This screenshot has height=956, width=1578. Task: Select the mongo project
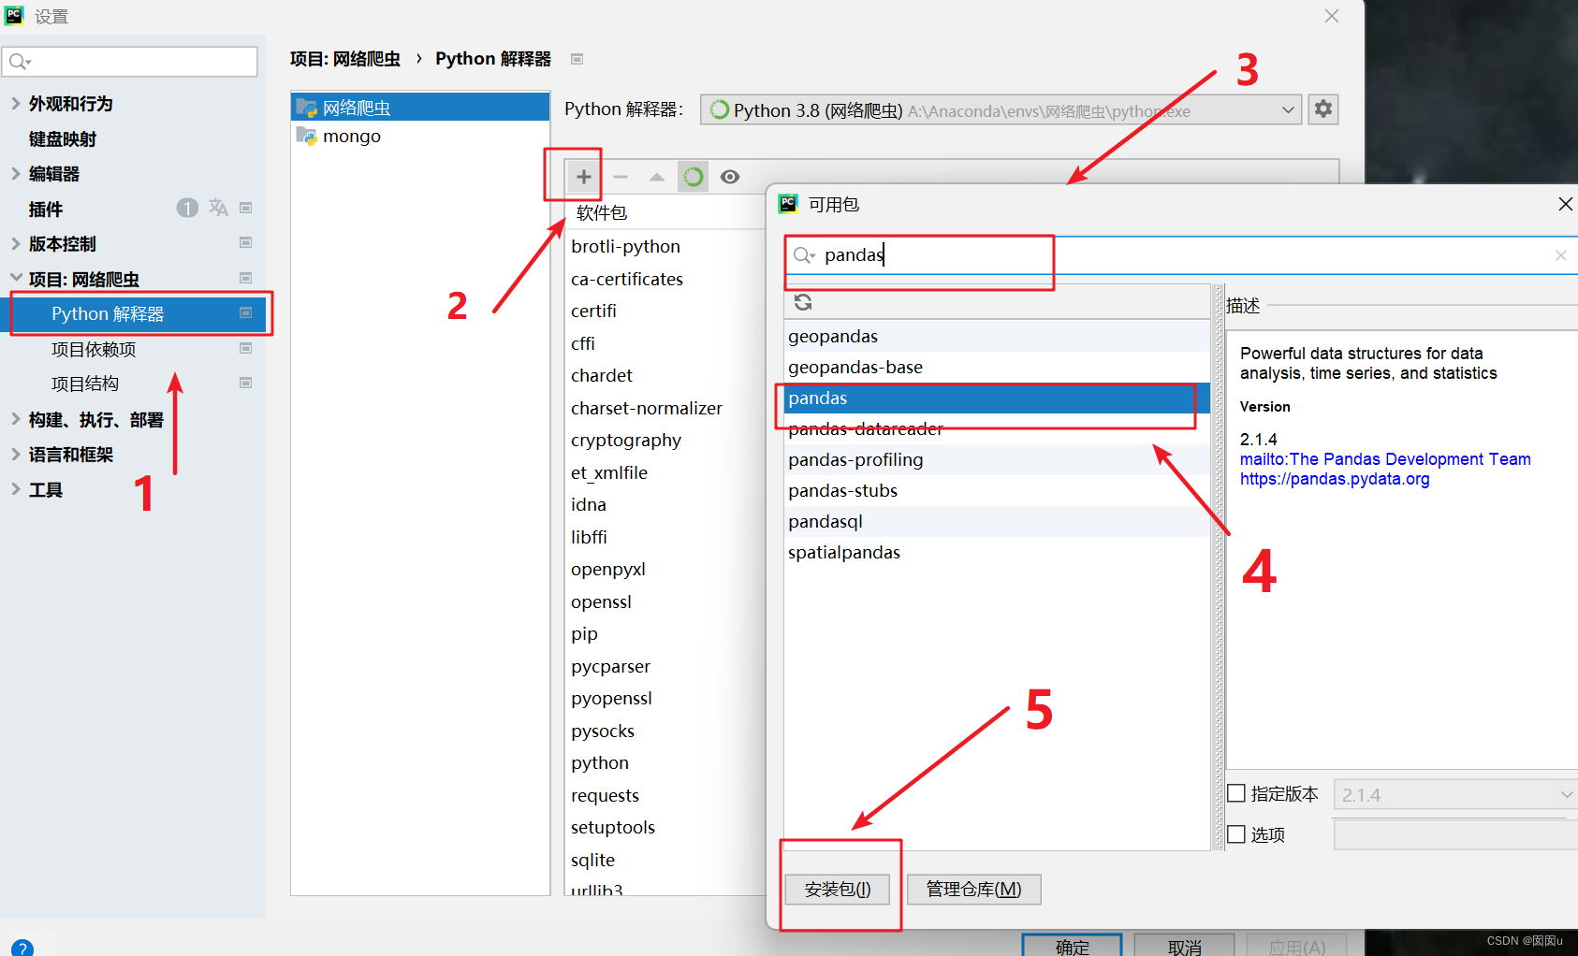[420, 136]
